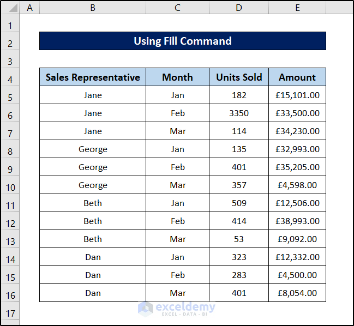The height and width of the screenshot is (326, 354).
Task: Select column B header
Action: pyautogui.click(x=93, y=8)
